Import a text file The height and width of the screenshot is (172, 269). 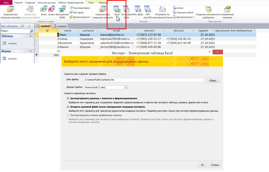pos(80,8)
